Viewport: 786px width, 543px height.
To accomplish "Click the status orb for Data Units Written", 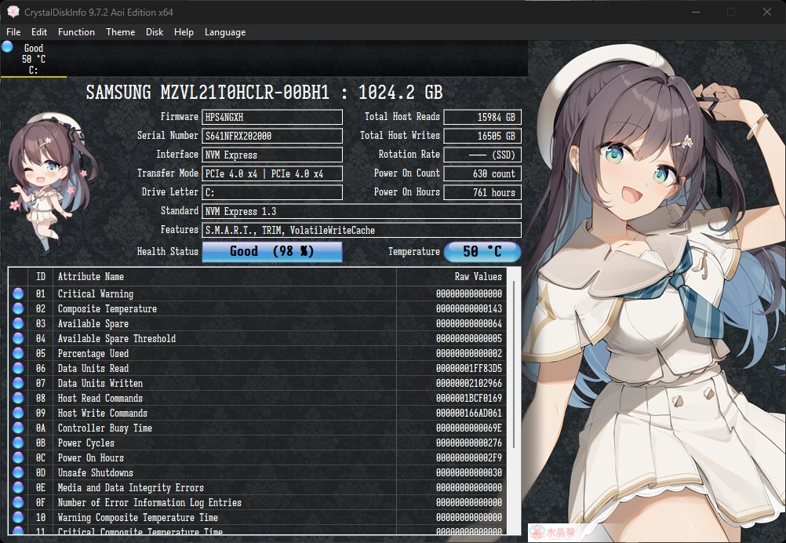I will pos(18,383).
